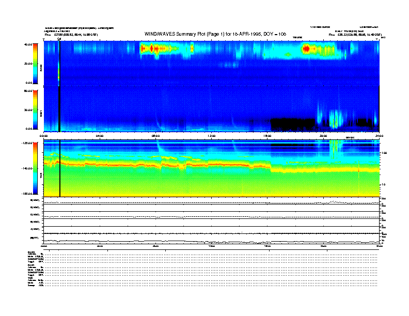Click the vertical TNR axis label
The height and width of the screenshot is (316, 409).
[41, 176]
